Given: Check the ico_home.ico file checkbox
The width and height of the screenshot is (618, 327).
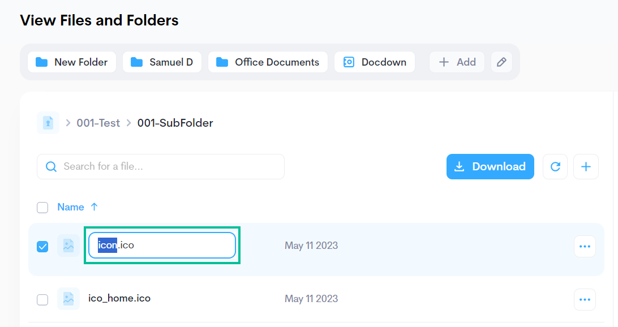Looking at the screenshot, I should (x=42, y=300).
